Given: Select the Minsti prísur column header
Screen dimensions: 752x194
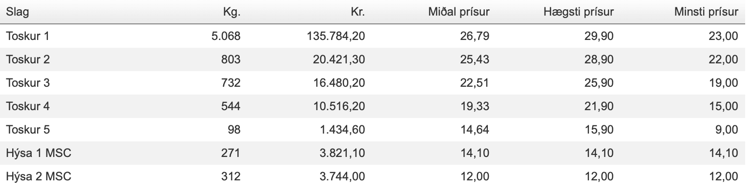Looking at the screenshot, I should [x=706, y=12].
